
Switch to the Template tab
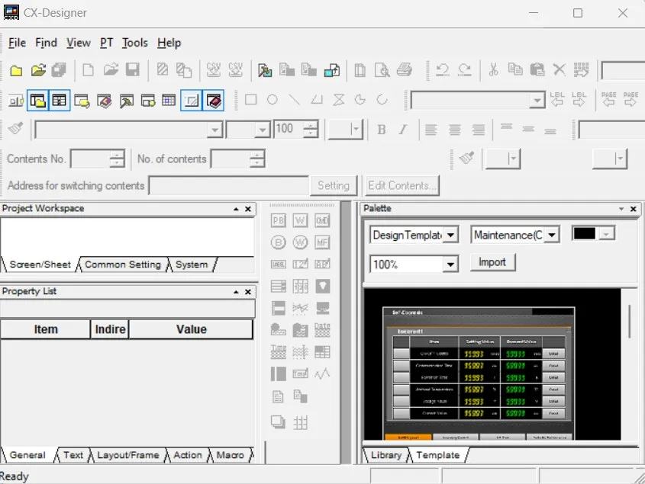tap(439, 455)
